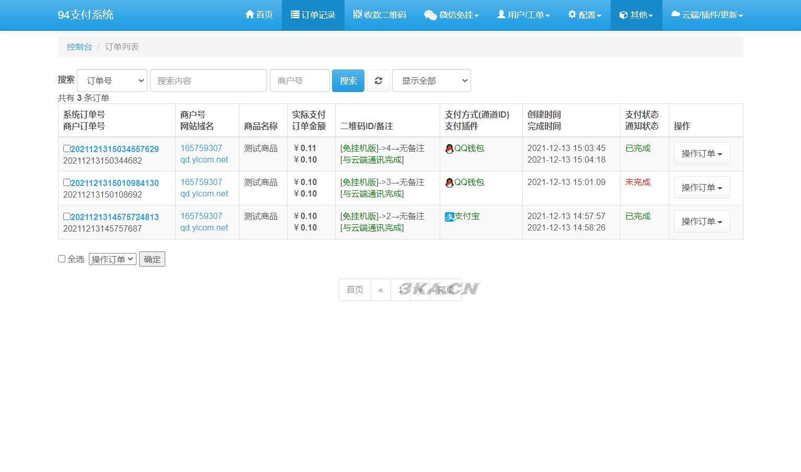The width and height of the screenshot is (801, 472).
Task: Expand the 其他 navbar menu
Action: click(636, 15)
